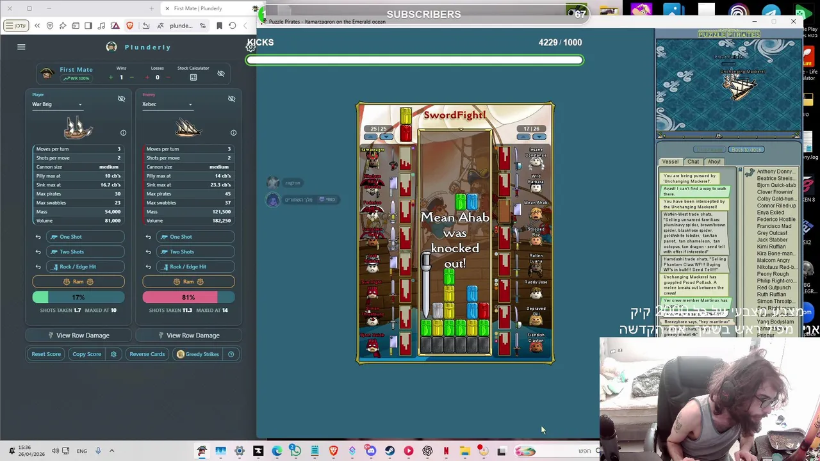
Task: Open the Stock Calculator icon
Action: 193,77
